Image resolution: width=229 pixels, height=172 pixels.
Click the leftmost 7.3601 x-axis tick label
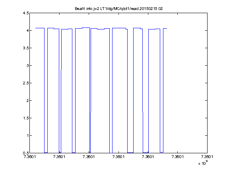point(30,157)
